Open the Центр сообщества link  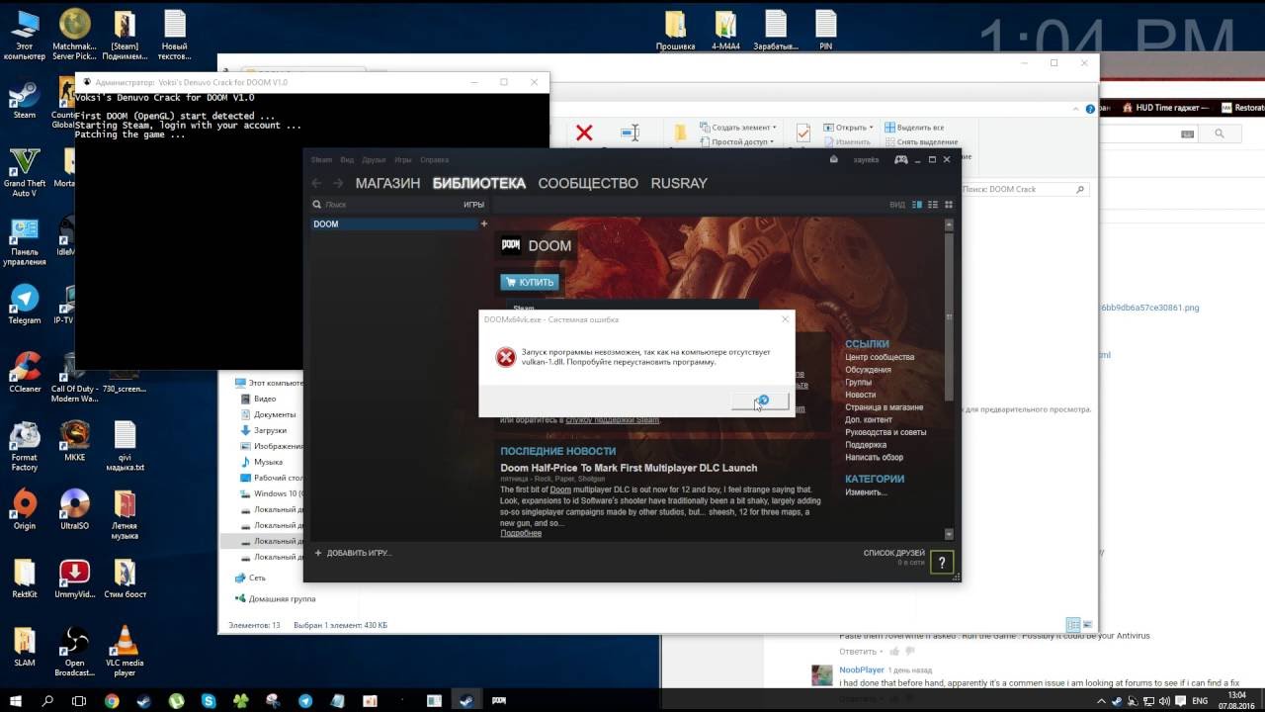coord(880,357)
